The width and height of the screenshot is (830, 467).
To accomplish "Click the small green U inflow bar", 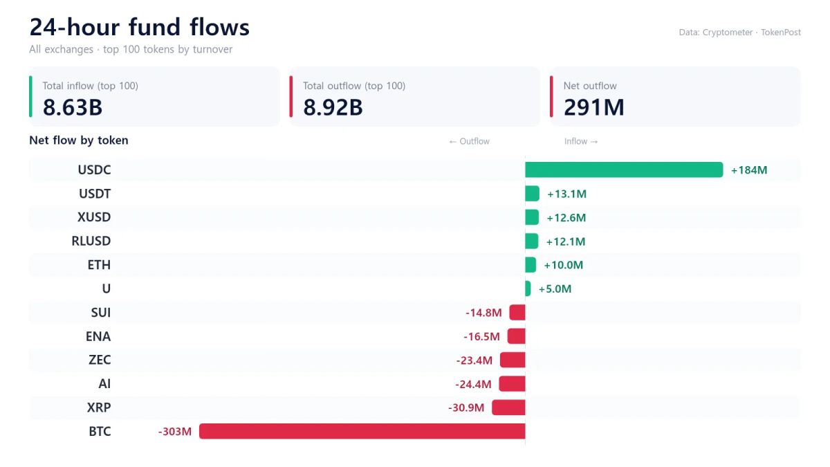I will point(528,289).
